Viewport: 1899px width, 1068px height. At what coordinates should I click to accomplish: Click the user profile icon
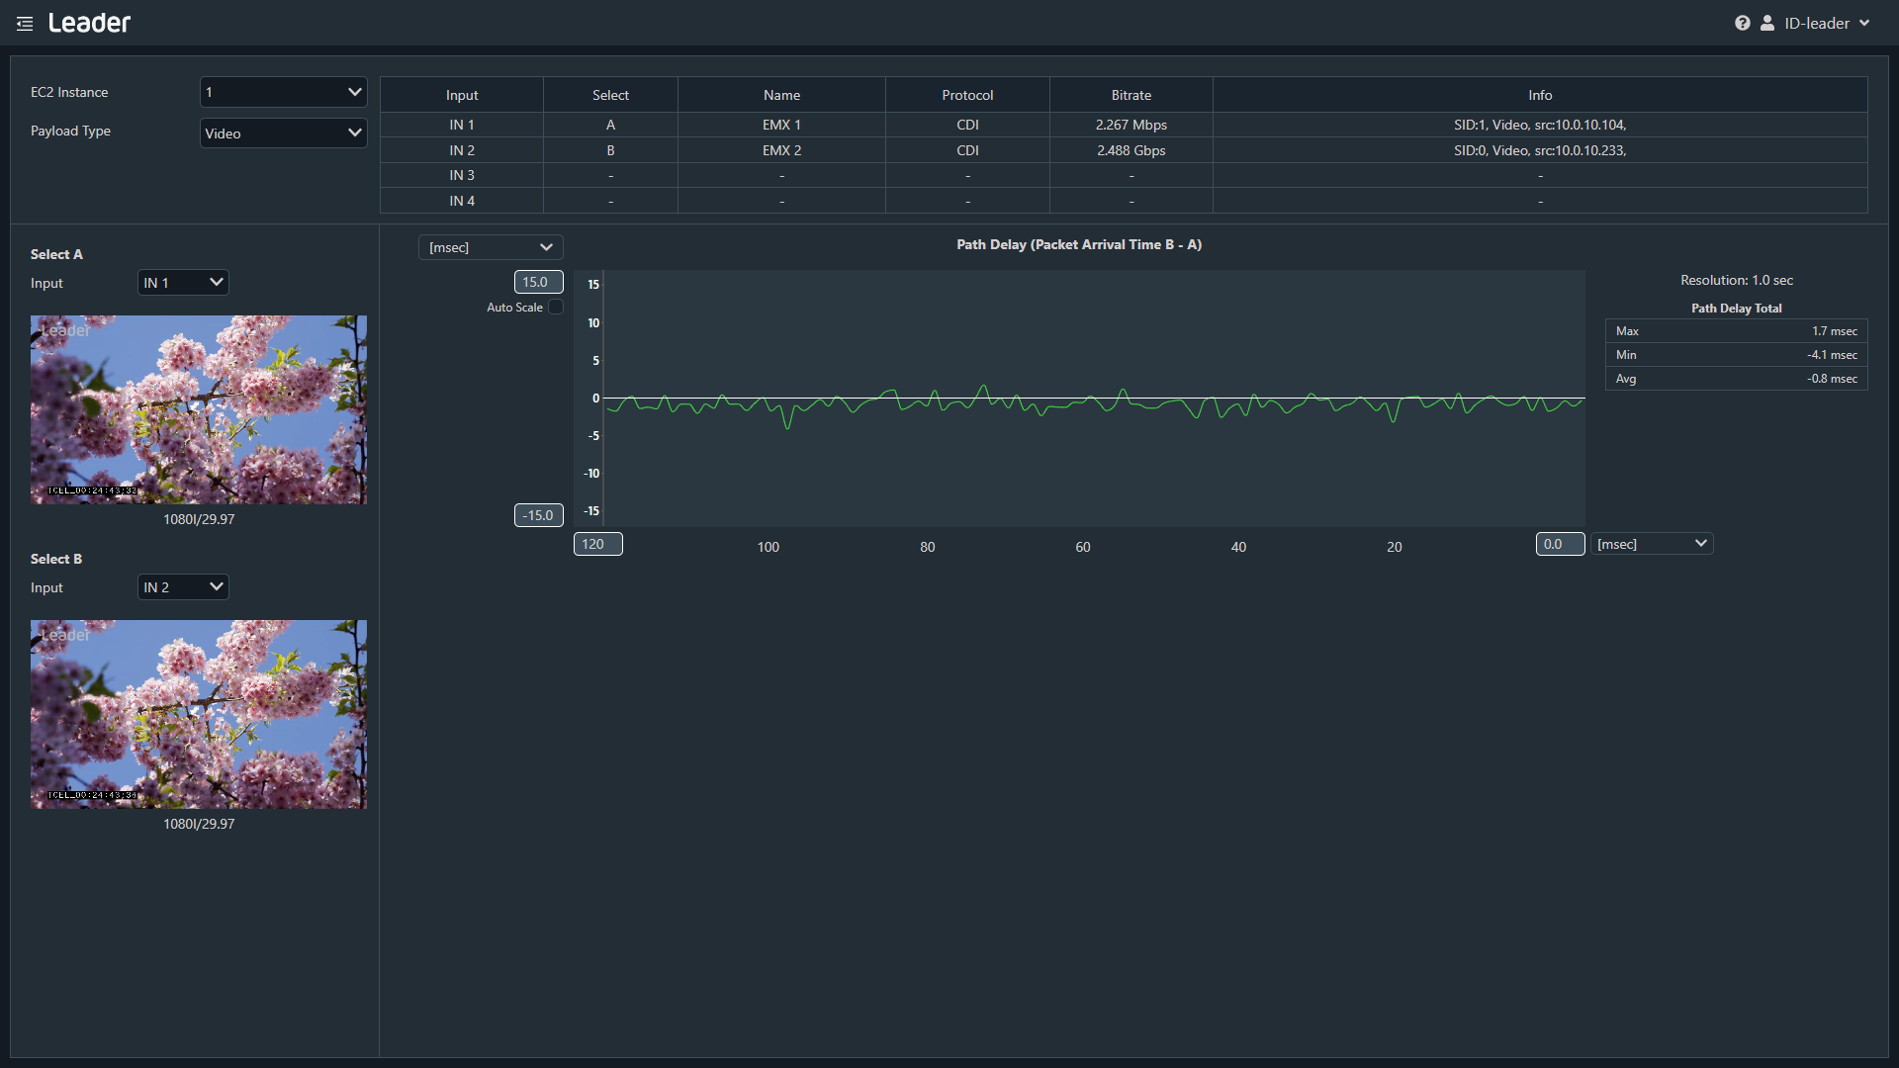coord(1767,23)
